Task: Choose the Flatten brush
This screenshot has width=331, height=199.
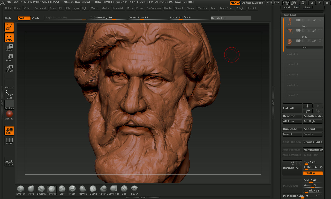Action: (x=83, y=190)
